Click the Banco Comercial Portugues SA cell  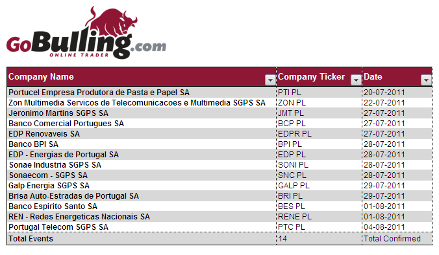click(142, 124)
